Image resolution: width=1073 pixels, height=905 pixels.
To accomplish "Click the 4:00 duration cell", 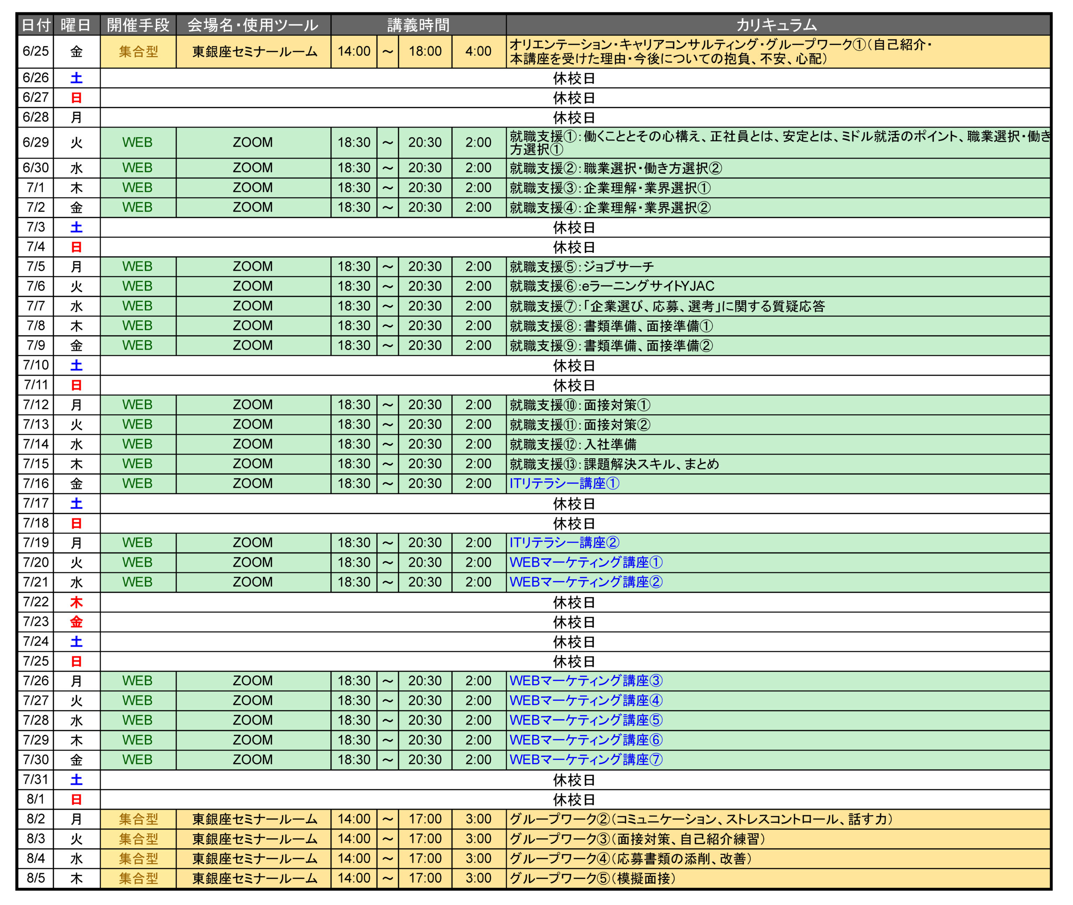I will [x=479, y=51].
